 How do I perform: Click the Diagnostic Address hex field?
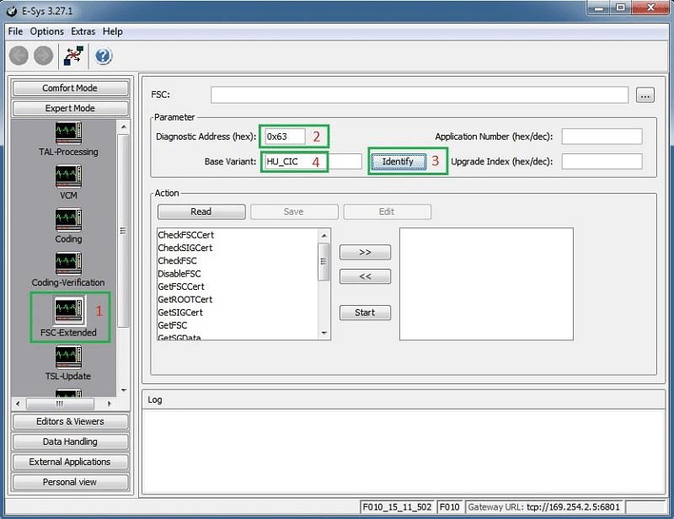click(285, 136)
